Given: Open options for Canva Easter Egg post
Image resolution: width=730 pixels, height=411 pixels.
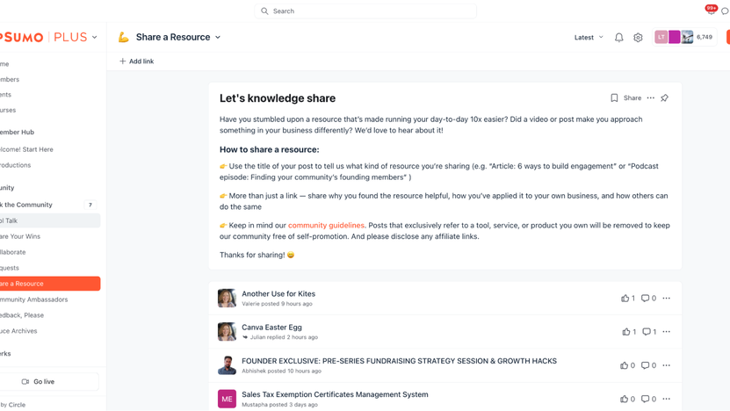Looking at the screenshot, I should tap(666, 332).
